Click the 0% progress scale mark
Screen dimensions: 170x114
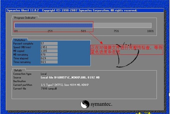tap(16, 31)
